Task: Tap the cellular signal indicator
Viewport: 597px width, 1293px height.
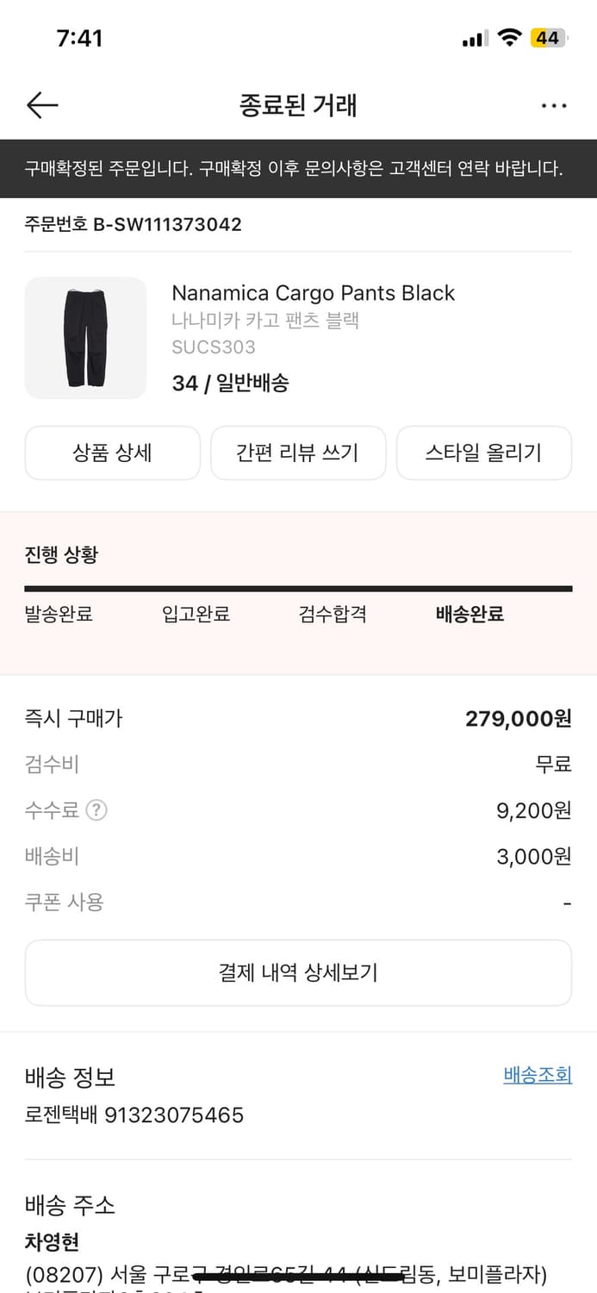Action: click(x=472, y=37)
